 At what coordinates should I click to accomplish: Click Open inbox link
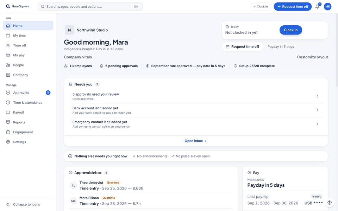click(196, 141)
